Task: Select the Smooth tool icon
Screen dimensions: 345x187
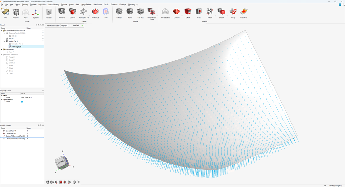Action: (x=221, y=12)
